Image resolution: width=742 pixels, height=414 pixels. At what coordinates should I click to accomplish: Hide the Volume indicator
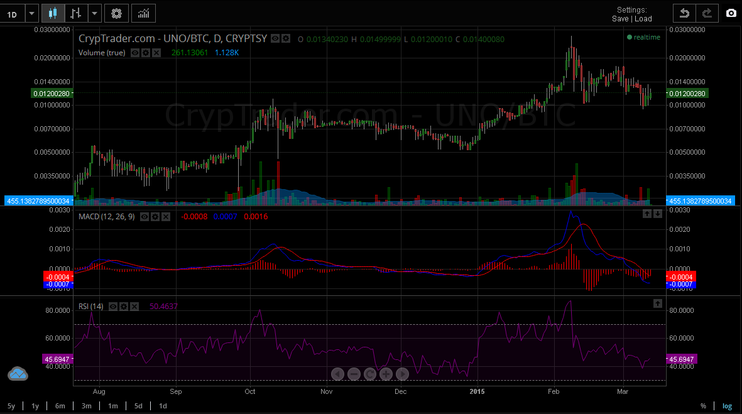135,53
